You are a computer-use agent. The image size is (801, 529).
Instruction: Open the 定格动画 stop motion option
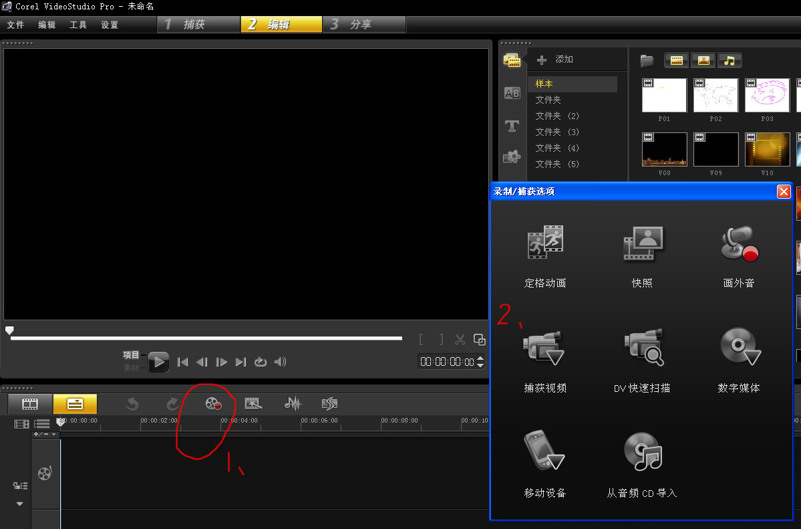coord(545,257)
